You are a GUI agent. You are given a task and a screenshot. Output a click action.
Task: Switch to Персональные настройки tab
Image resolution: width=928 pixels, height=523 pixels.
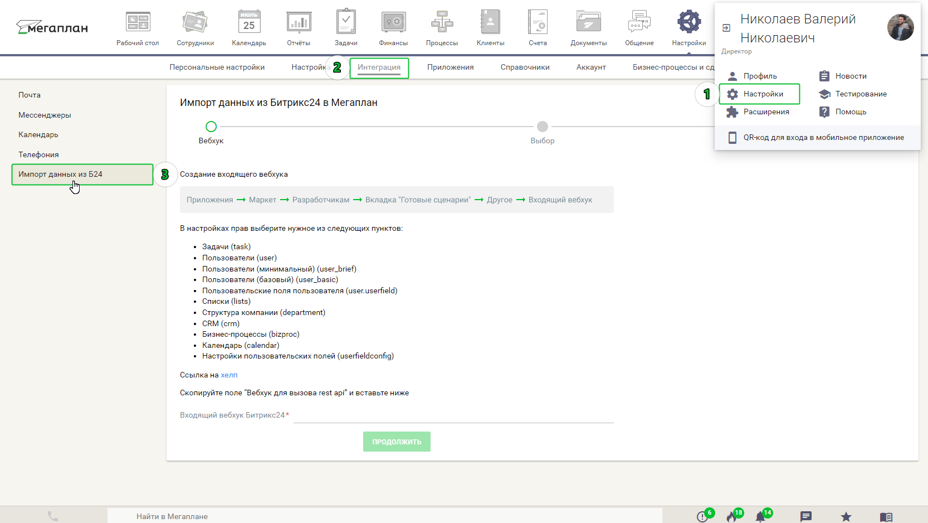click(x=217, y=67)
